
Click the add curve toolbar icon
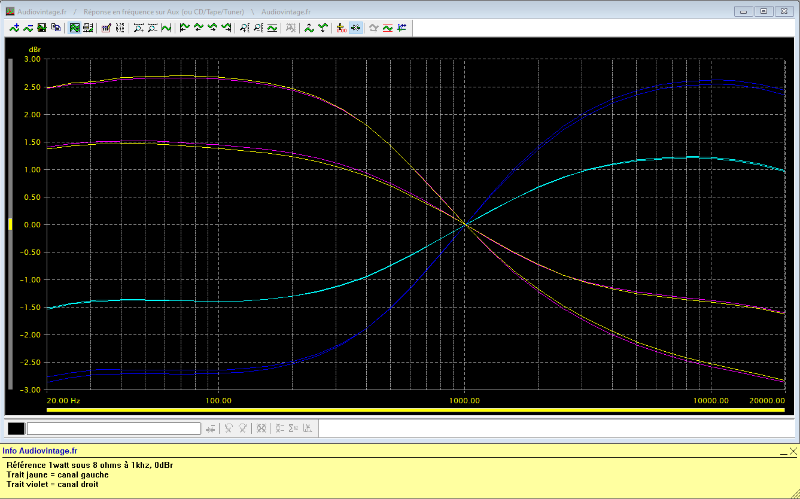click(14, 28)
